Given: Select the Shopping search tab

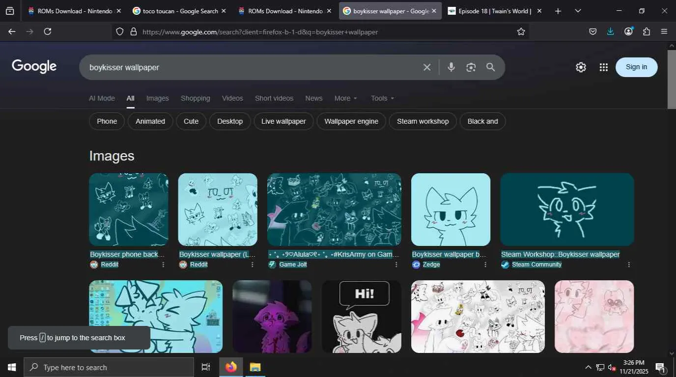Looking at the screenshot, I should point(196,98).
